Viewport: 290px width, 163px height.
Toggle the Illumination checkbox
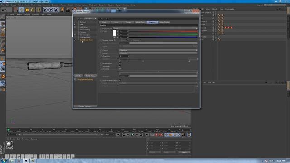120,63
